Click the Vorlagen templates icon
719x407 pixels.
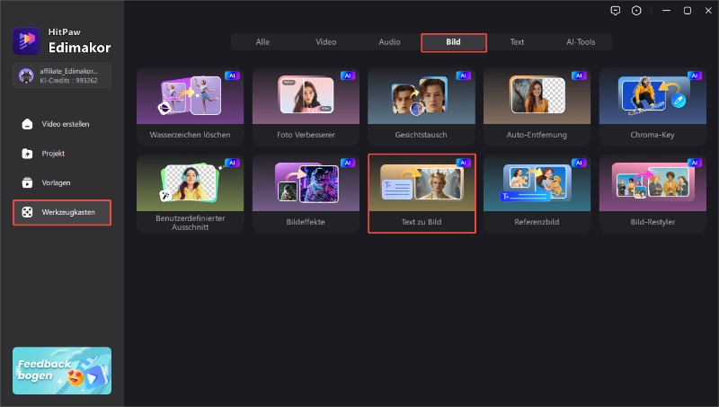point(28,182)
